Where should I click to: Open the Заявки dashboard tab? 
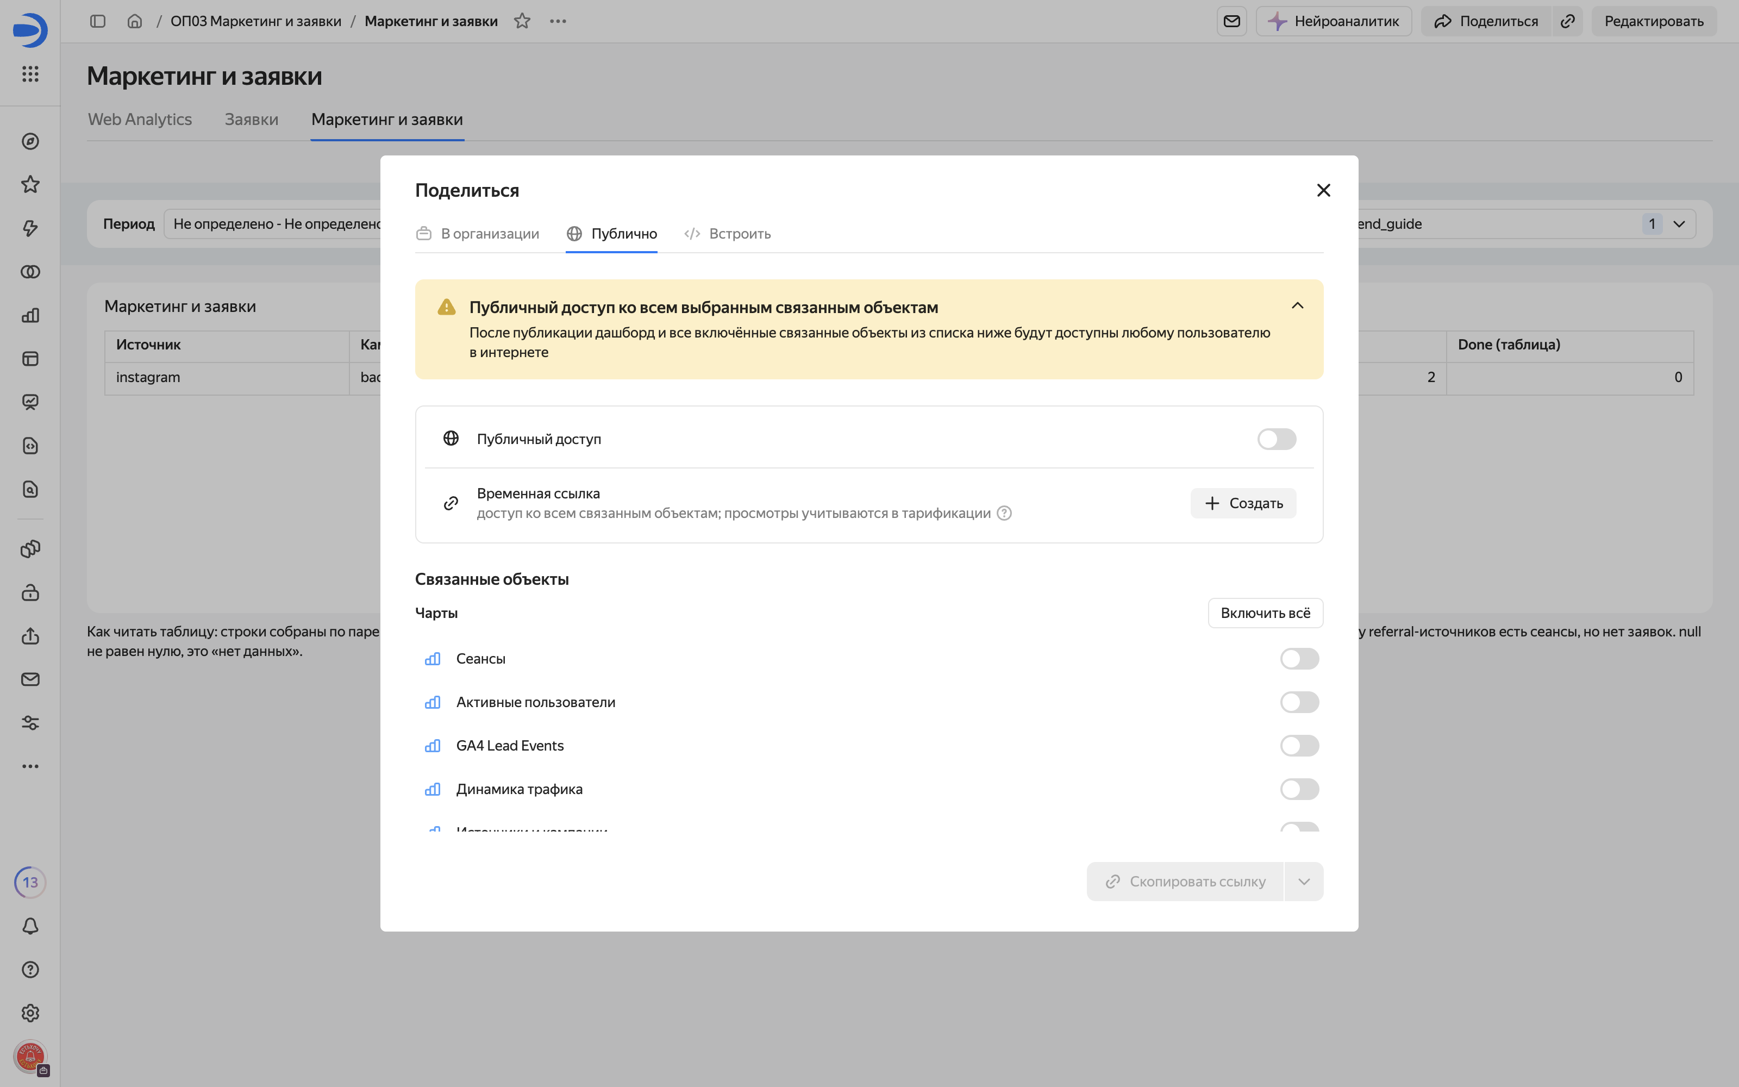point(252,120)
